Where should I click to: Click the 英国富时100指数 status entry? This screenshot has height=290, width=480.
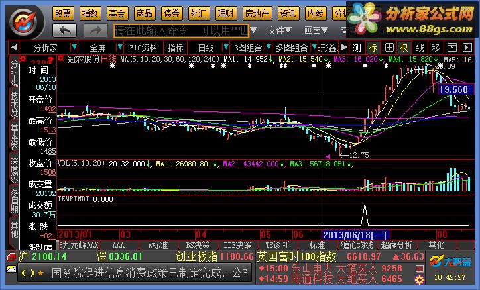click(x=296, y=257)
